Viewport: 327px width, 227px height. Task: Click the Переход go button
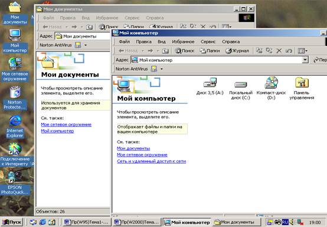click(320, 60)
